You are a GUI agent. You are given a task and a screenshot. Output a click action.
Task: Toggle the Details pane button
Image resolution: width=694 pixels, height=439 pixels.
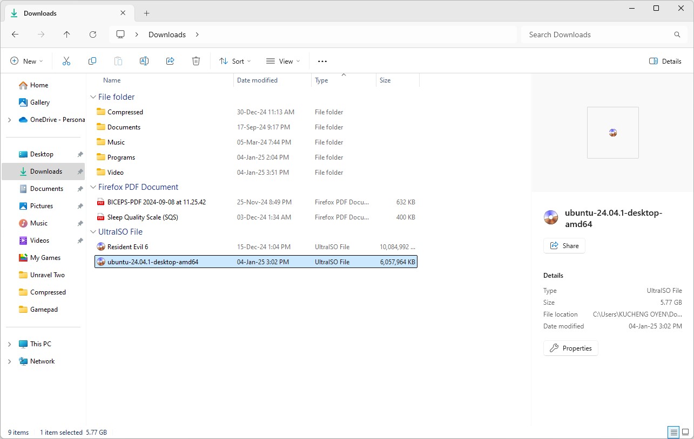665,61
